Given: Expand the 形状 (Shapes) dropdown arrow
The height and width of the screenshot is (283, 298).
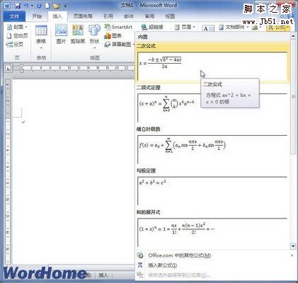Looking at the screenshot, I should pos(95,48).
